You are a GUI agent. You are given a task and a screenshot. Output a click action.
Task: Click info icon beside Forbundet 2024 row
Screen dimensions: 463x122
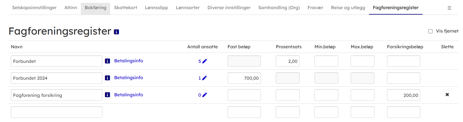coord(108,78)
